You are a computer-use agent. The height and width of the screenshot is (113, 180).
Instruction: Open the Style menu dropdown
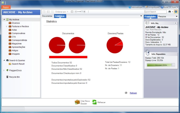click(x=175, y=7)
